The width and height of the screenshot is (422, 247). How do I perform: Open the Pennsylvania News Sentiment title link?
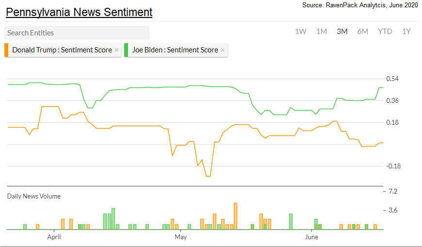pyautogui.click(x=79, y=12)
